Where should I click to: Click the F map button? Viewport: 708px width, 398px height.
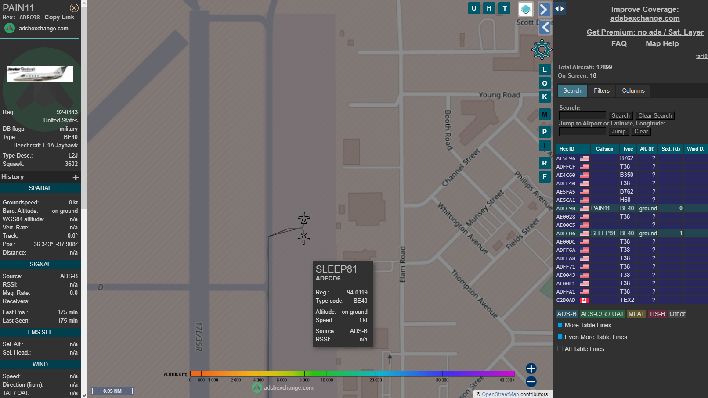click(x=545, y=177)
